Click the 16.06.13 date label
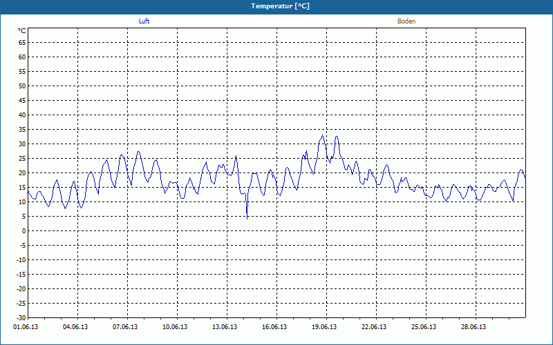The height and width of the screenshot is (345, 553). pos(274,327)
